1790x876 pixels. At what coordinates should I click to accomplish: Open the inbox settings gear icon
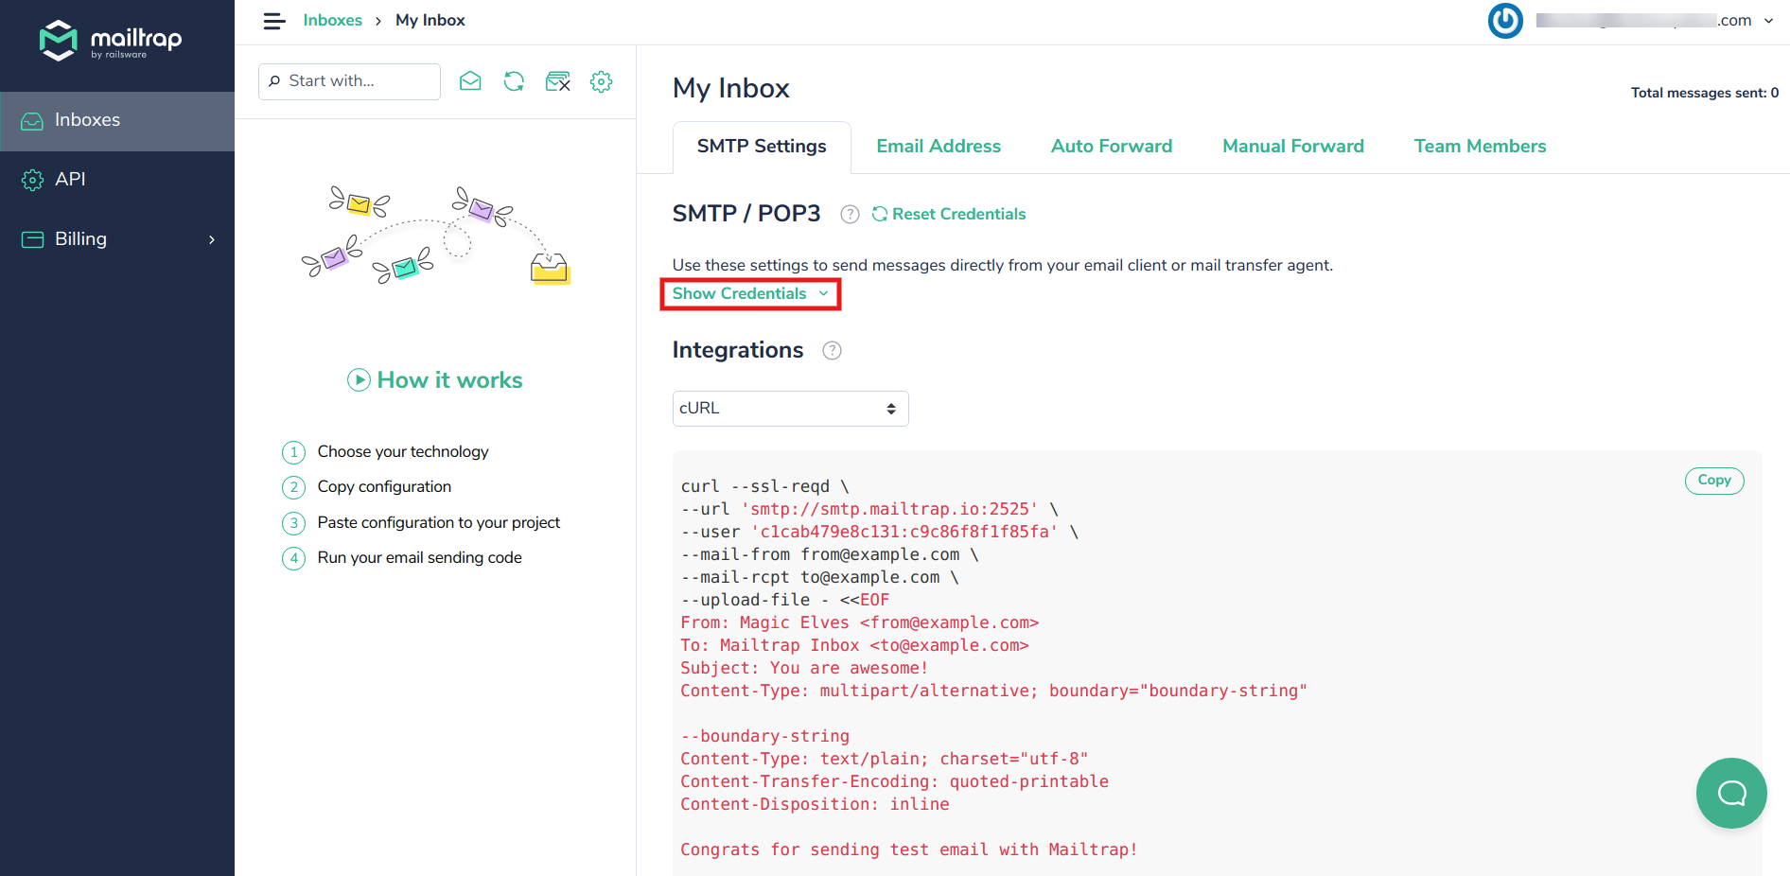pos(601,81)
